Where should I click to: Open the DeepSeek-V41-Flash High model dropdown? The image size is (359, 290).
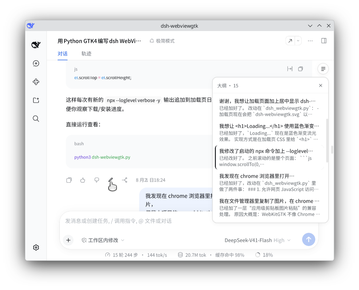[258, 240]
